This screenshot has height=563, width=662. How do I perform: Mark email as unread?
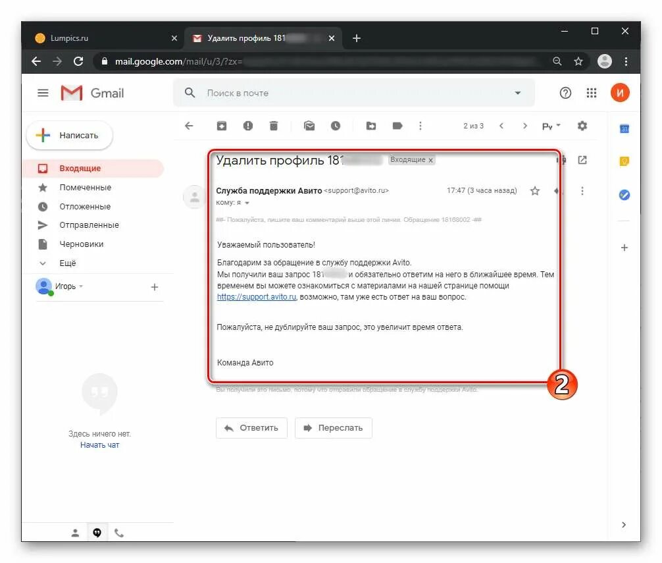309,126
